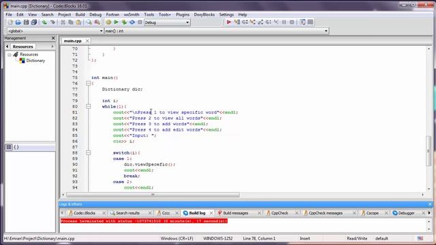Collapse the code fold at line 76
The image size is (436, 245).
pyautogui.click(x=88, y=83)
